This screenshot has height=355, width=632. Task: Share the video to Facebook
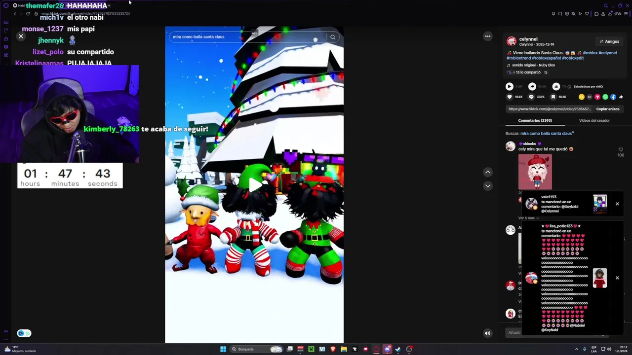(x=613, y=97)
